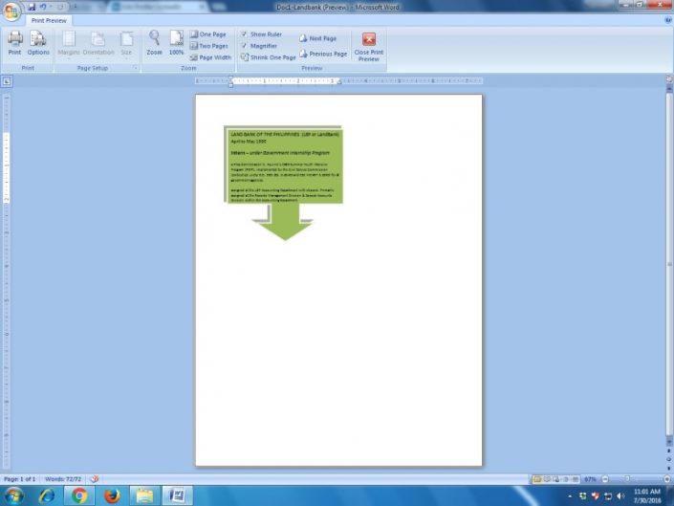674x506 pixels.
Task: Switch to Two Pages view
Action: 209,46
